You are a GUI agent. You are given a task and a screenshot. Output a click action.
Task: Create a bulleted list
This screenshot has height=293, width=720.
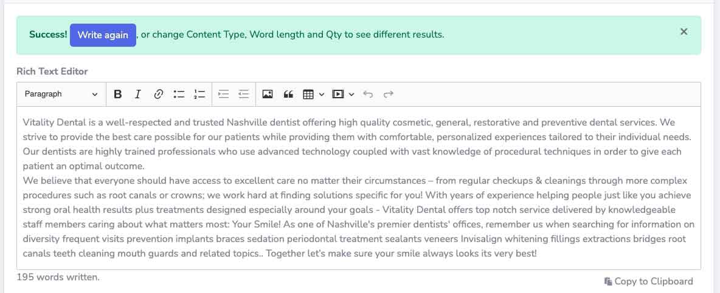point(179,94)
